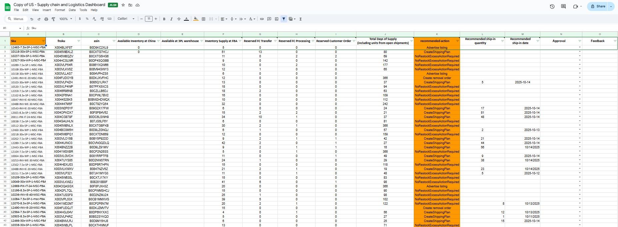Click the insert link icon
The height and width of the screenshot is (227, 618).
point(262,19)
